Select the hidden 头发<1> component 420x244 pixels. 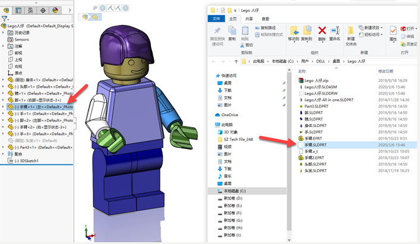[x=33, y=141]
